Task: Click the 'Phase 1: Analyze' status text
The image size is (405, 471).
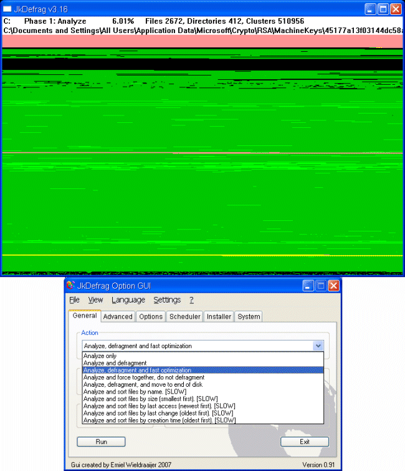Action: pyautogui.click(x=55, y=21)
